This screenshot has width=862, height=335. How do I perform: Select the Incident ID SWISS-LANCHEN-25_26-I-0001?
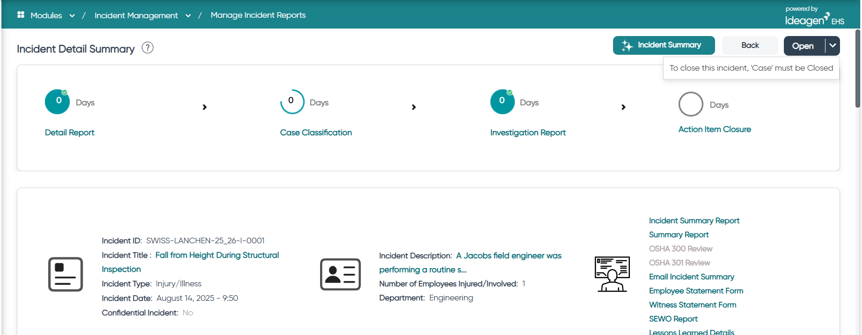coord(205,240)
